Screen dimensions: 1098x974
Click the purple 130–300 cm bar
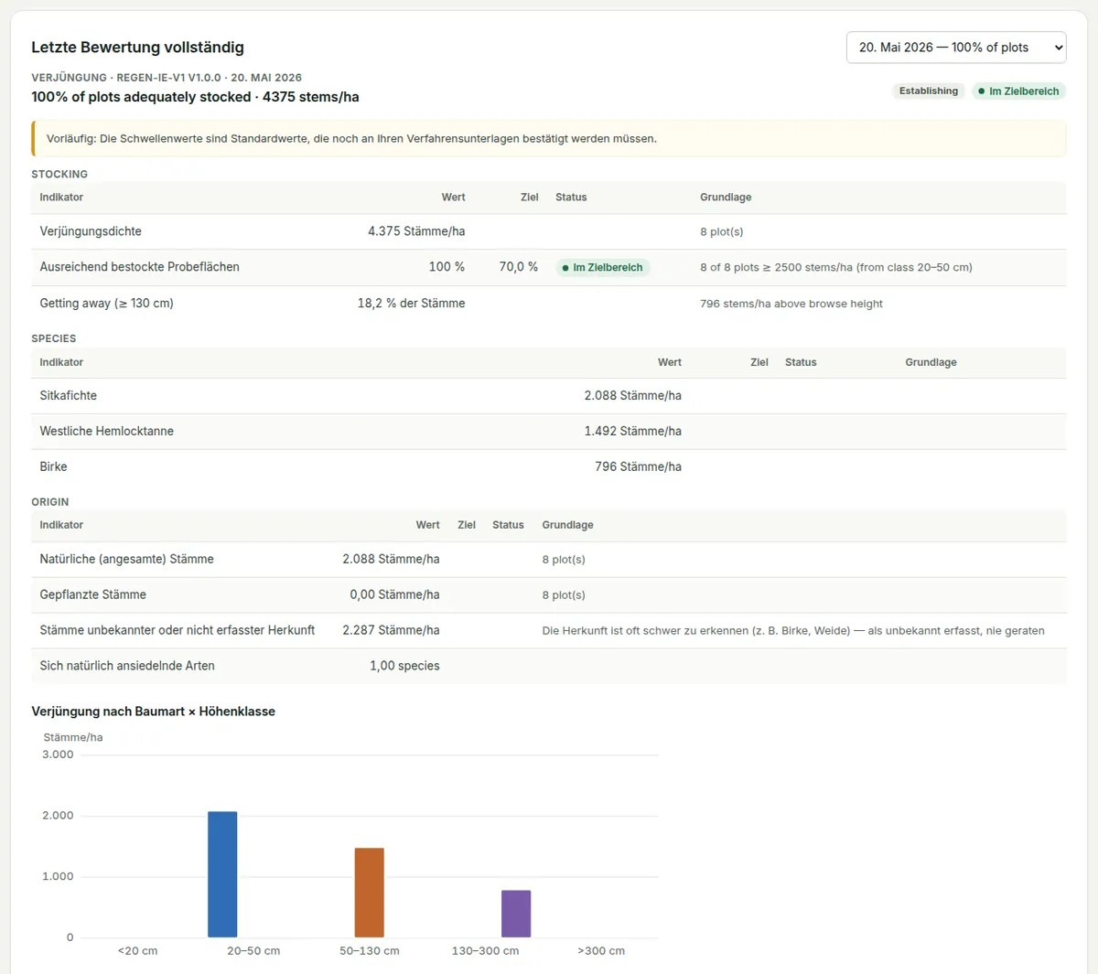click(516, 914)
